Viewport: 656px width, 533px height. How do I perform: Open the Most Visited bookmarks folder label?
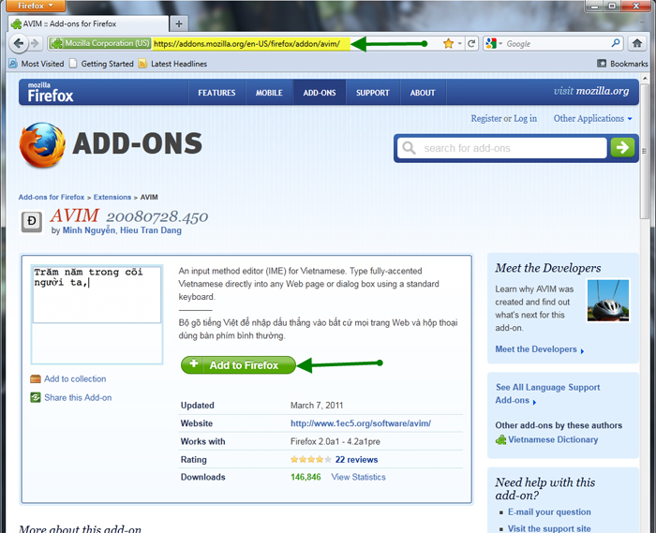click(43, 64)
